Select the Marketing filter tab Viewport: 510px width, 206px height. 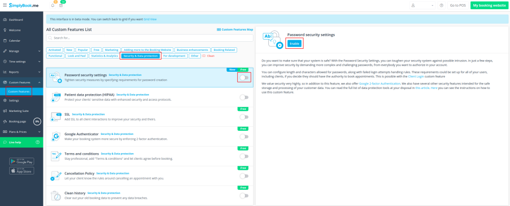pos(111,50)
